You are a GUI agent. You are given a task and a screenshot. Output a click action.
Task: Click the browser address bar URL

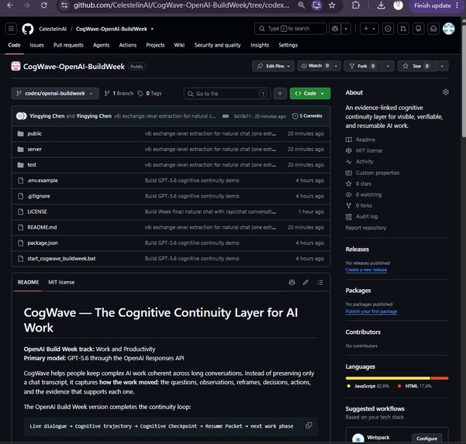181,5
